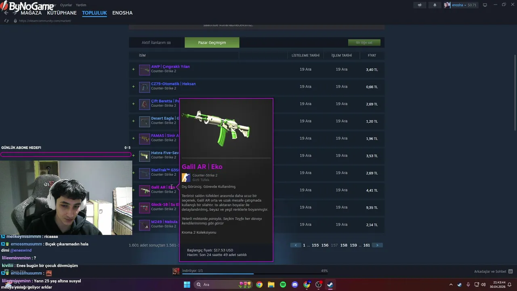Viewport: 517px width, 291px height.
Task: Jump to page 158 in pagination
Action: pos(344,245)
